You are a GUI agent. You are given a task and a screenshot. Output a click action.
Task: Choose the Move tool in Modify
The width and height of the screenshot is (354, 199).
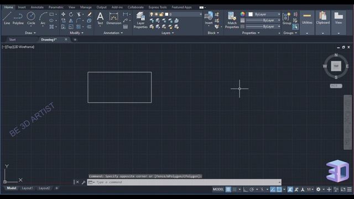tap(63, 14)
